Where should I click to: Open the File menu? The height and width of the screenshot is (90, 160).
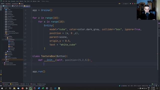[x=4, y=1]
